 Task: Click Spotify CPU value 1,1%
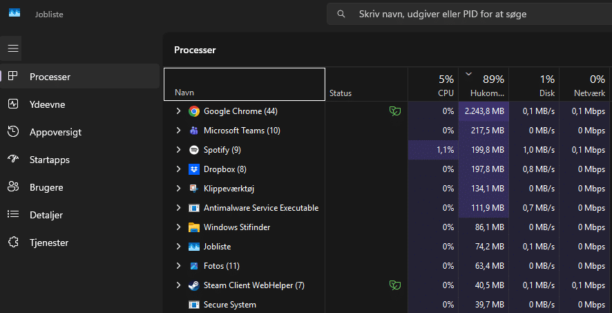click(x=446, y=150)
